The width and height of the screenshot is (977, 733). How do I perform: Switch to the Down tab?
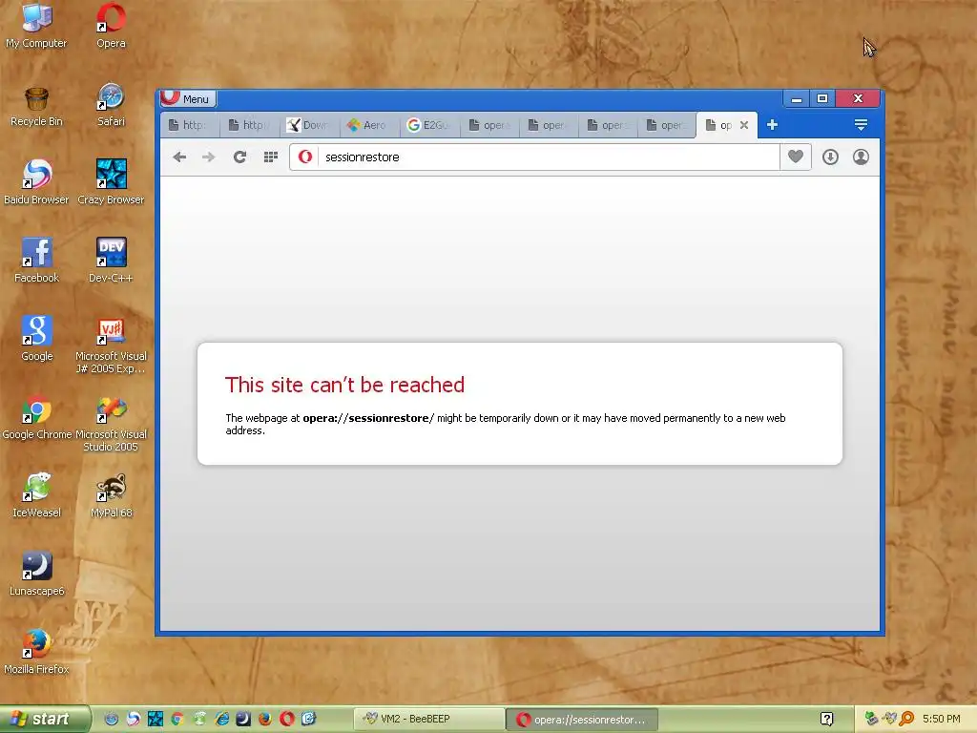tap(309, 125)
